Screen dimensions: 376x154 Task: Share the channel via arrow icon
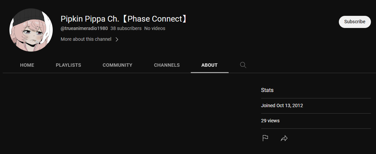point(284,138)
